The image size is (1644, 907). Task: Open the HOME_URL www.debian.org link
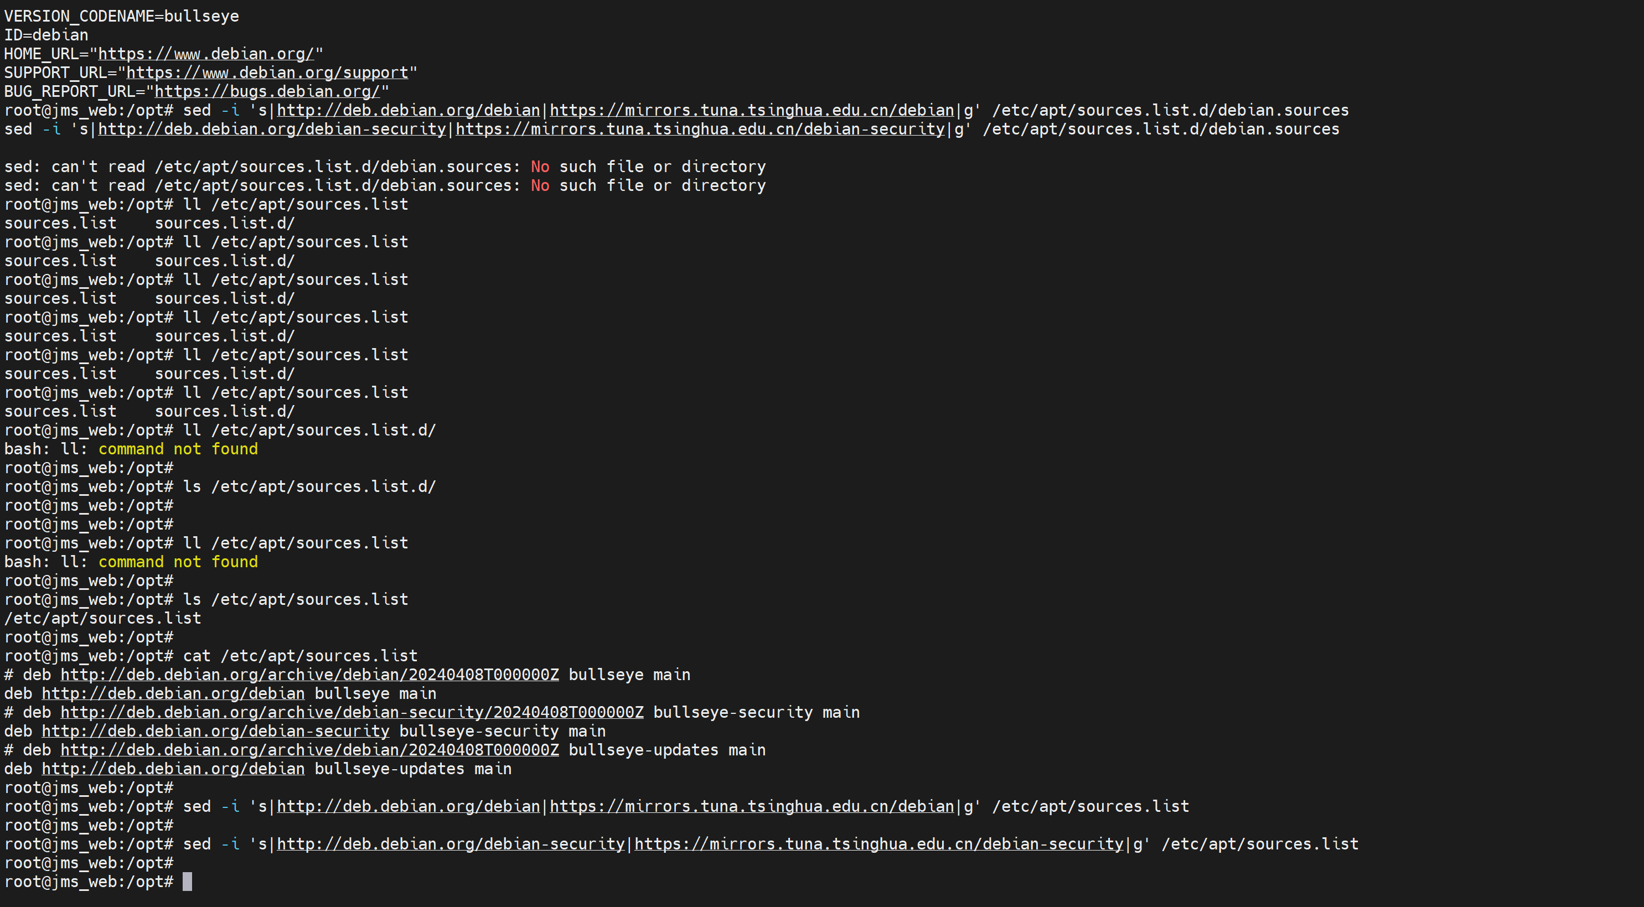pos(205,54)
